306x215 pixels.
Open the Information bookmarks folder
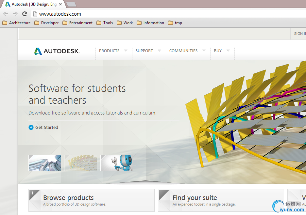(150, 23)
